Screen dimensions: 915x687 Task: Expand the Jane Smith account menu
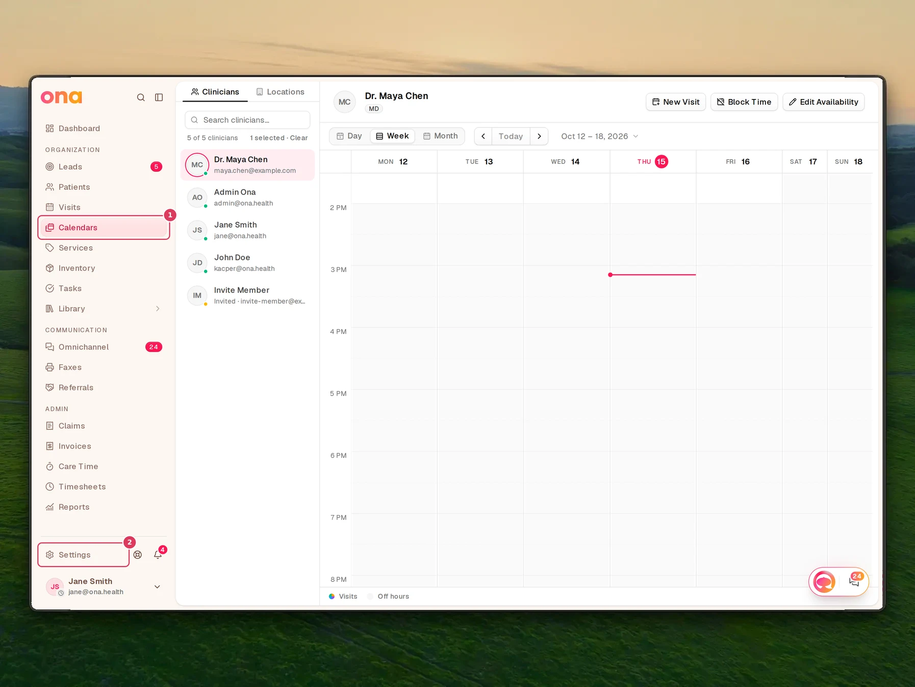pyautogui.click(x=104, y=586)
